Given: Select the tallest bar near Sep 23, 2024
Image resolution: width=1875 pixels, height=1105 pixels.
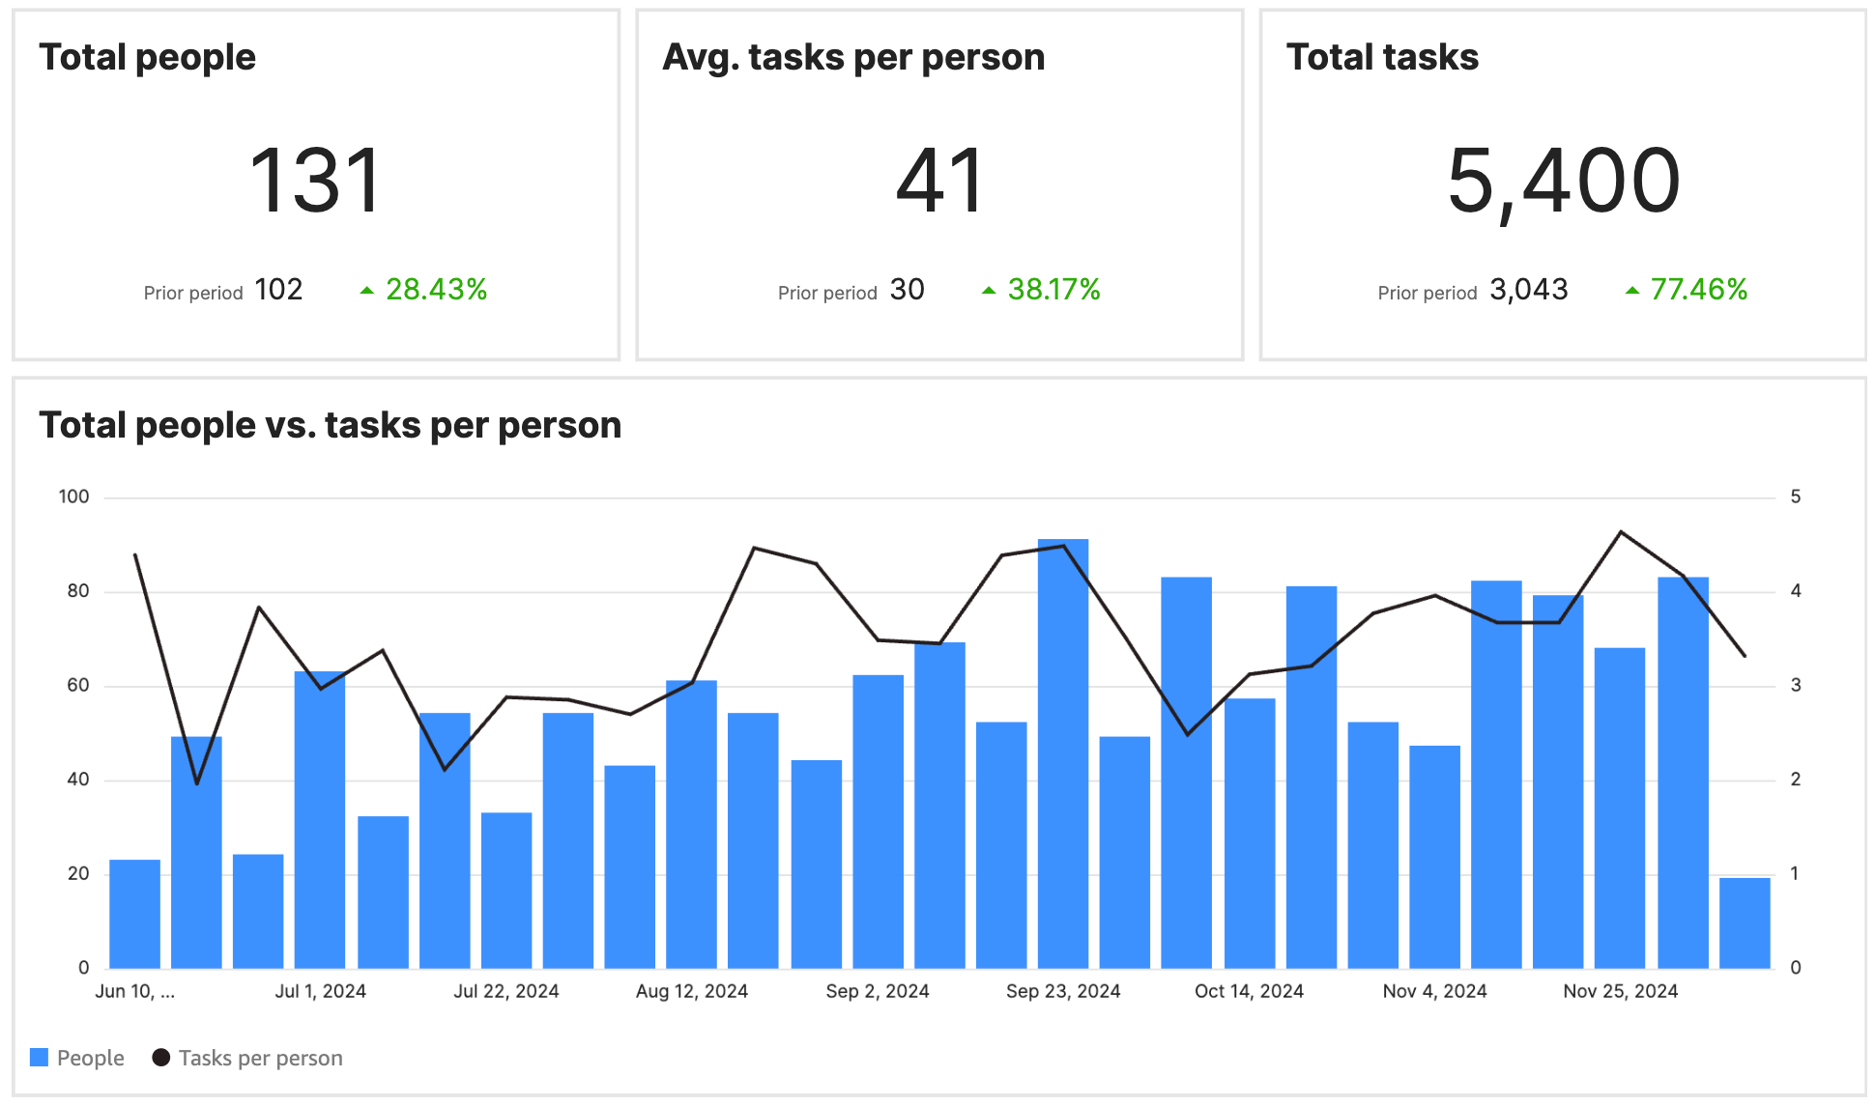Looking at the screenshot, I should pyautogui.click(x=1062, y=753).
